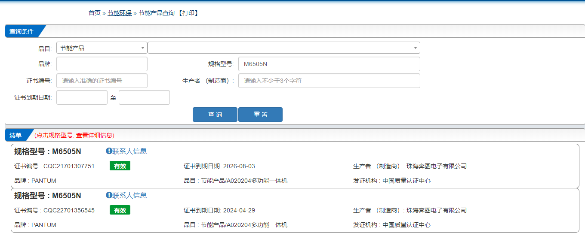Click the red hint 点击规格型号, 查看详细信息
The width and height of the screenshot is (585, 233).
click(74, 135)
